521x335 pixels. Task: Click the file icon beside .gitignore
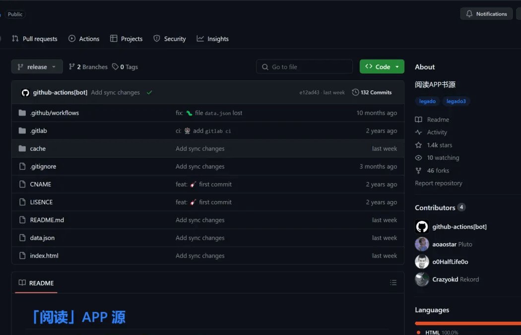coord(22,166)
